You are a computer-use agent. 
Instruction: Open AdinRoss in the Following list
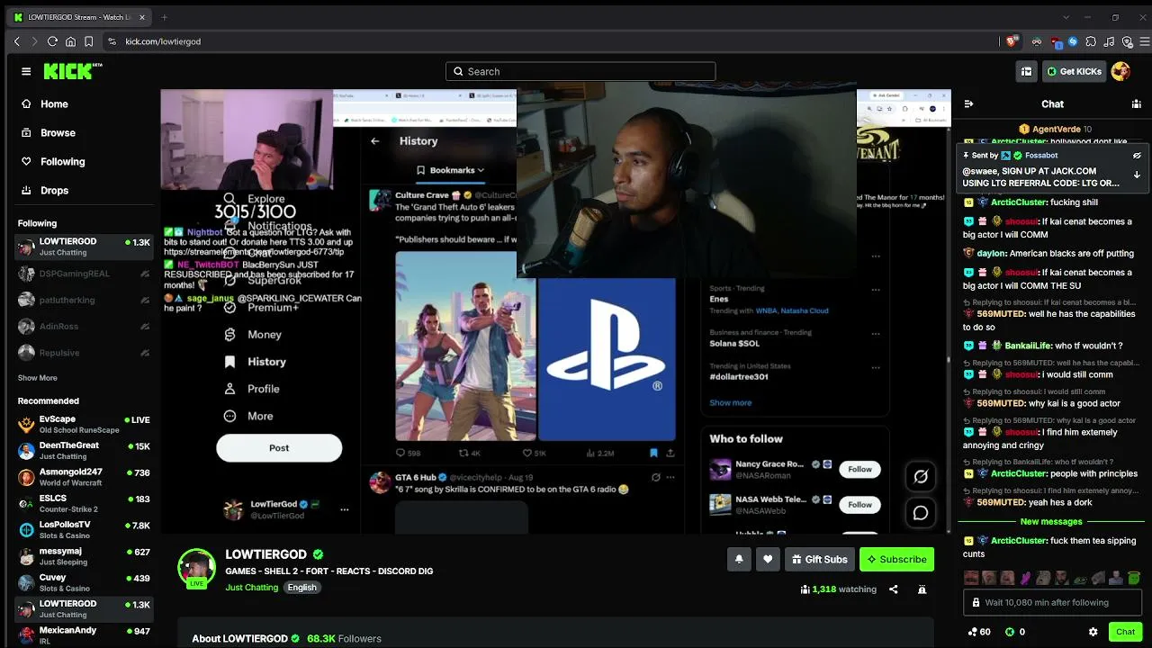tap(85, 327)
